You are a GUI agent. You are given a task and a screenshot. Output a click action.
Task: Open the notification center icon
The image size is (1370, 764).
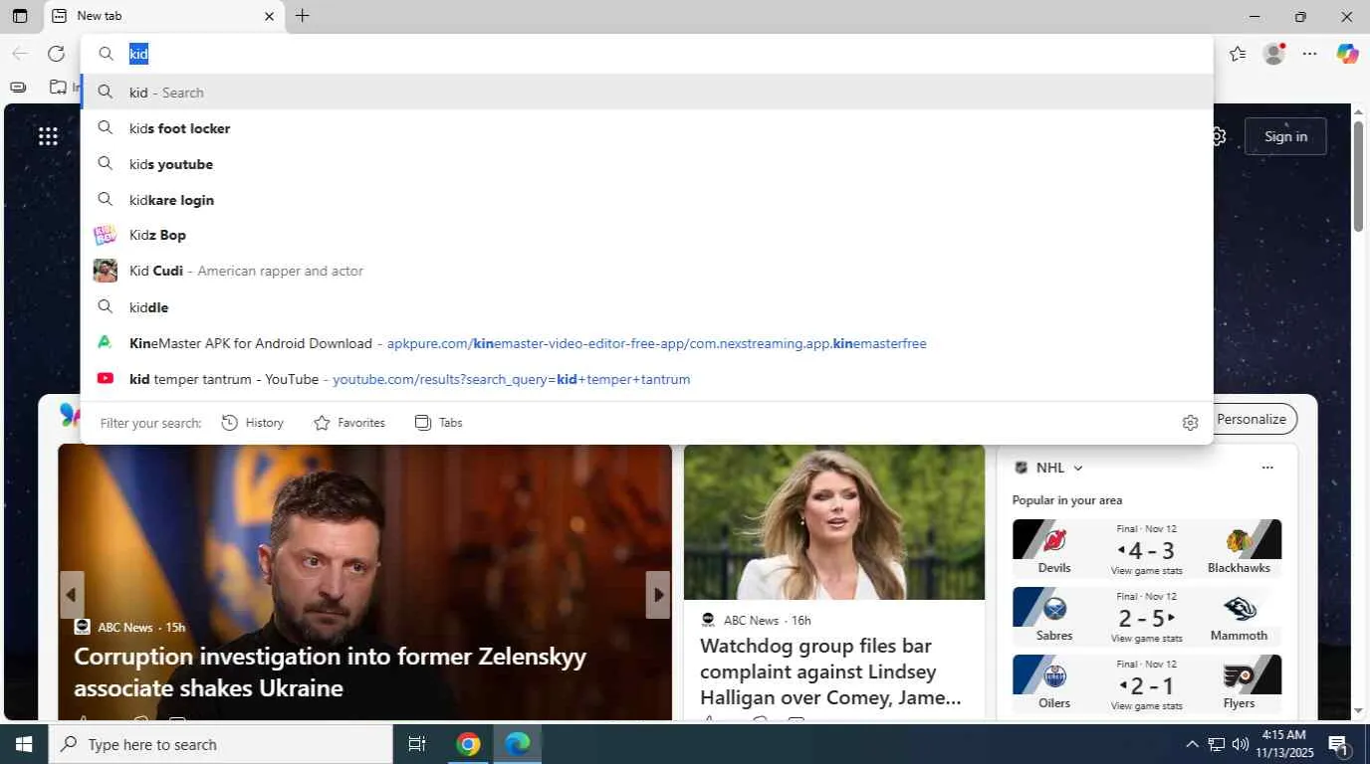point(1338,744)
